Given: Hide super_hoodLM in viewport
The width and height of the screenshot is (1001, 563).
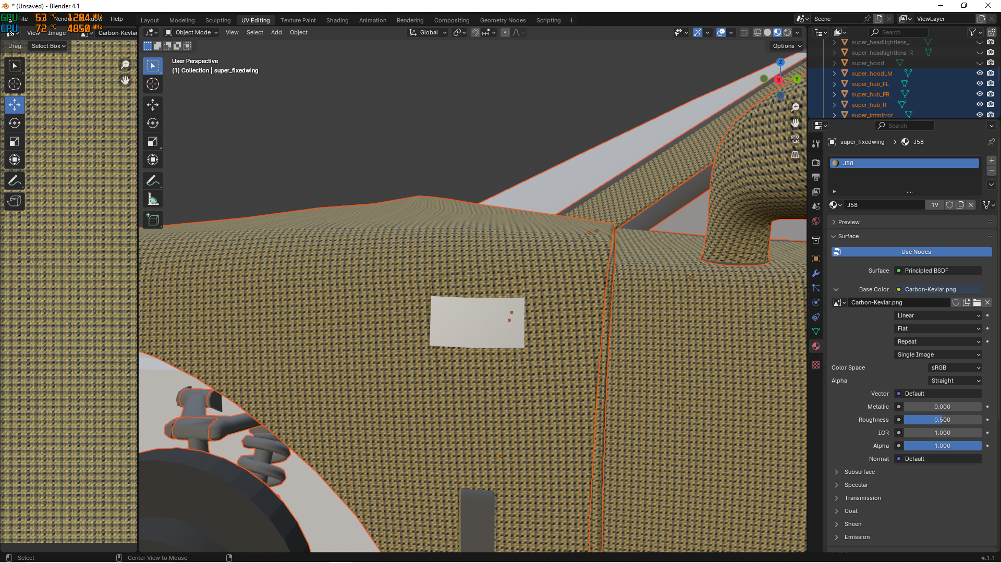Looking at the screenshot, I should [980, 74].
